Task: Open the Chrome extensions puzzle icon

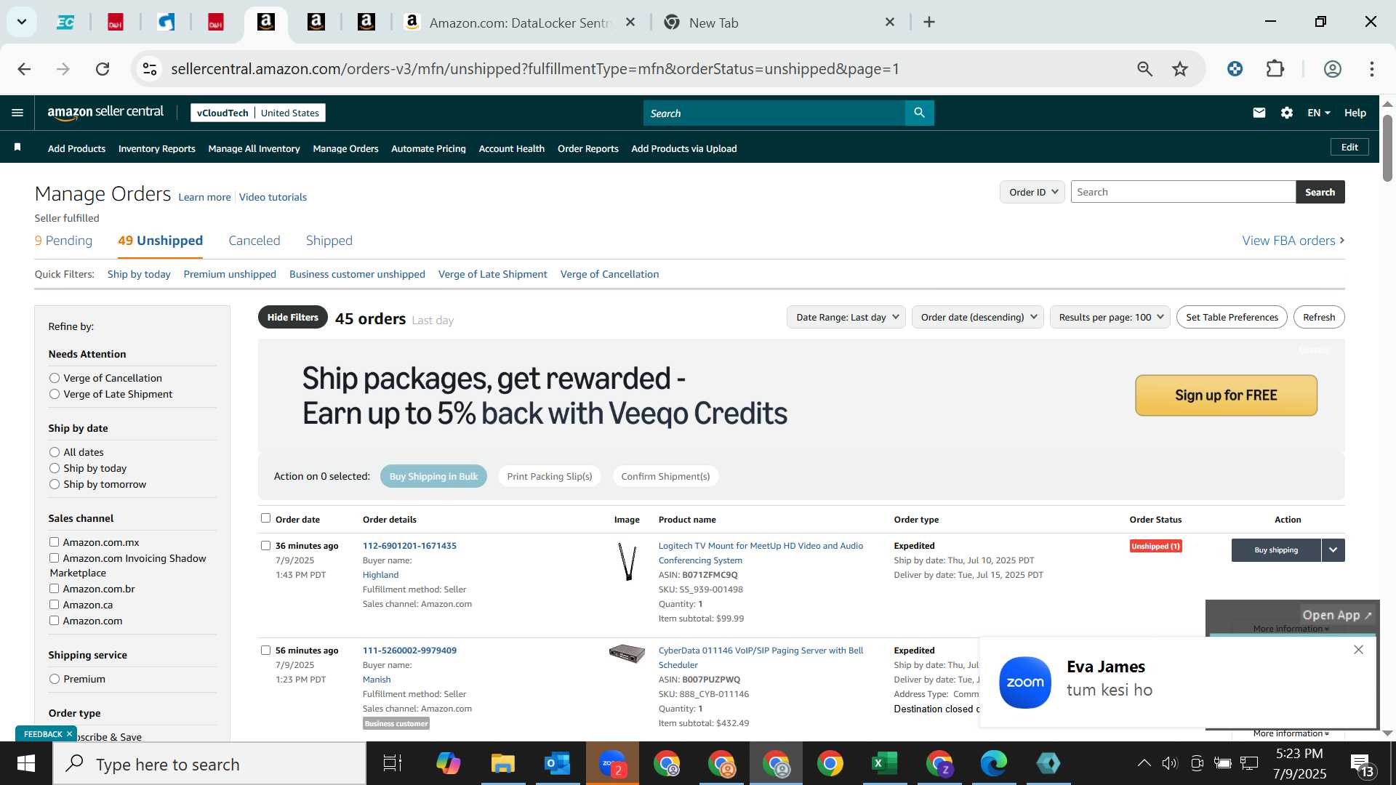Action: (1275, 69)
